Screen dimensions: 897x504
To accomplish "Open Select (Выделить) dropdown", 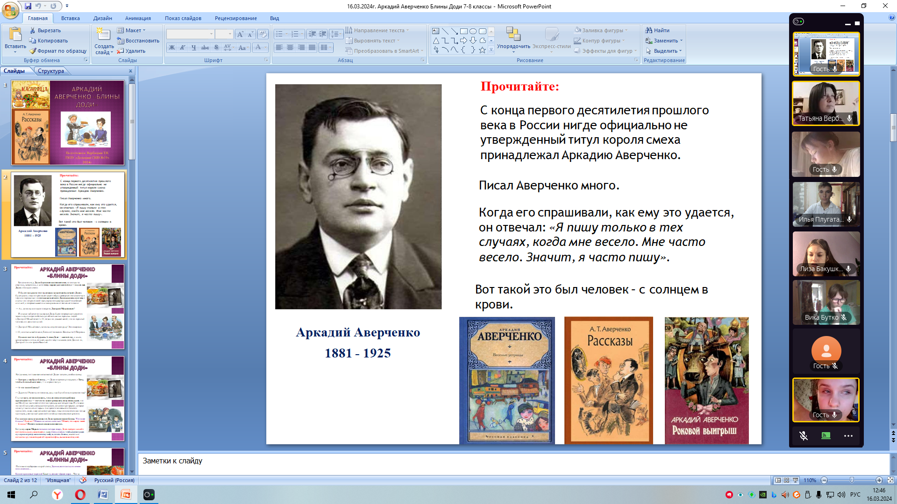I will 664,51.
